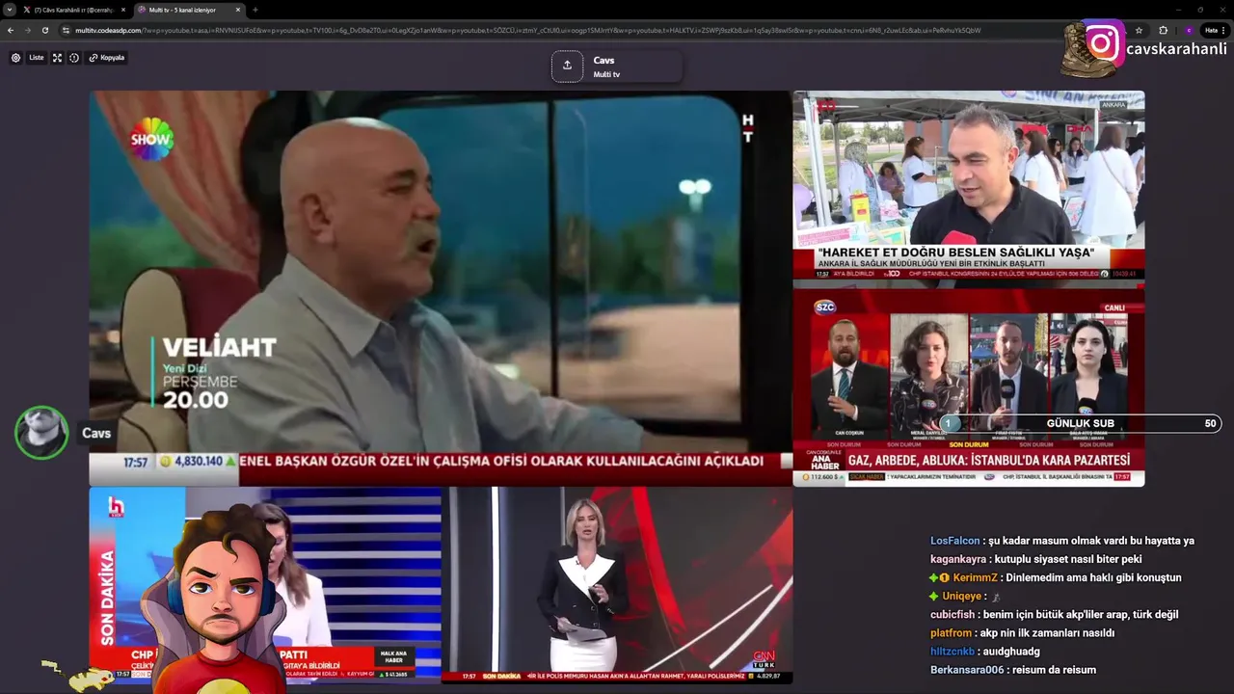Click platfrom's chat message
The height and width of the screenshot is (694, 1234).
click(x=1023, y=632)
